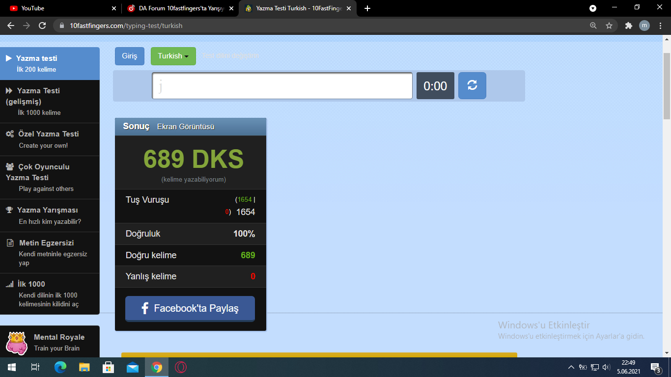The width and height of the screenshot is (671, 377).
Task: Open Yazma testi İlk 200 kelime
Action: tap(50, 64)
